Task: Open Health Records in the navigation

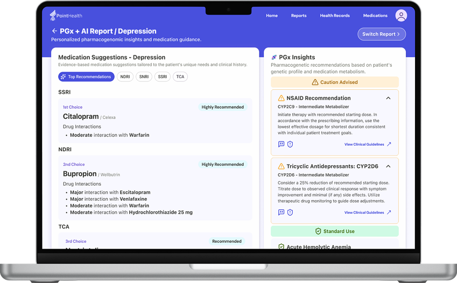Action: 335,16
